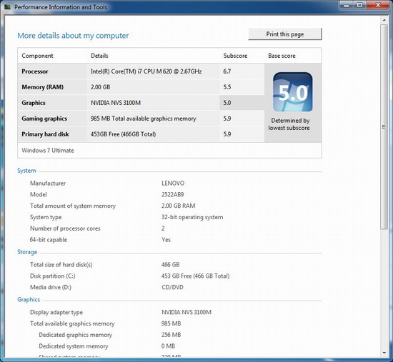Click the System section heading

[26, 171]
